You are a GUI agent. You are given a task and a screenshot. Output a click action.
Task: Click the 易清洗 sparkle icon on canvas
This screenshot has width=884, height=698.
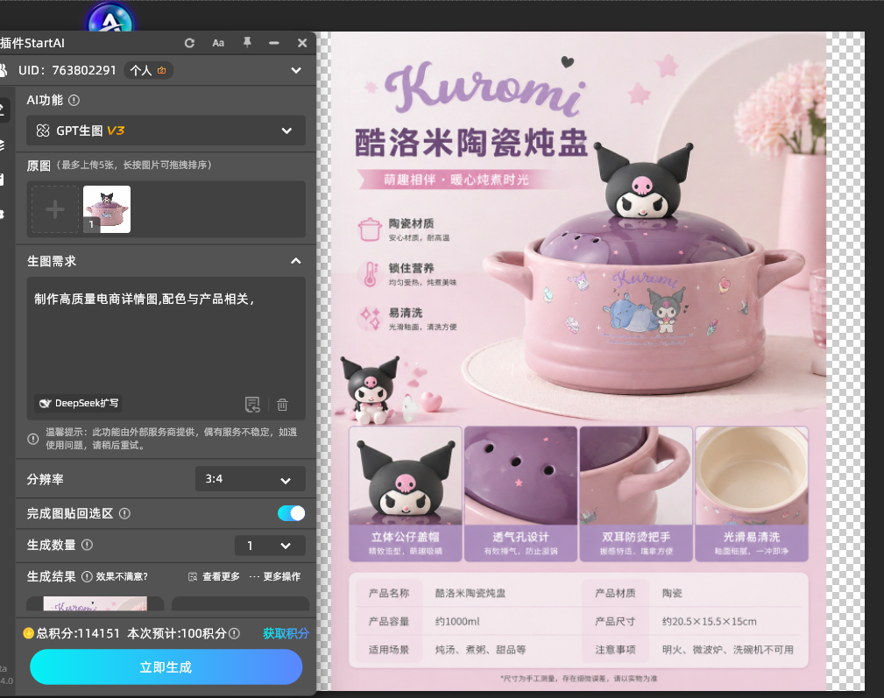click(x=370, y=318)
